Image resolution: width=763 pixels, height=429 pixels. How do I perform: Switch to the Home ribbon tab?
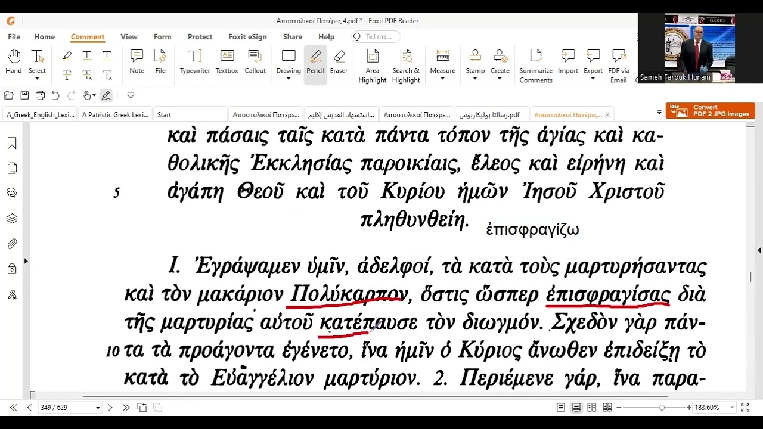coord(44,37)
